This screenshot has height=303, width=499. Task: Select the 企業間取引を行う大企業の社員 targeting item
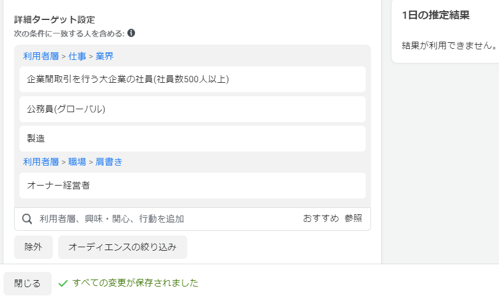193,79
